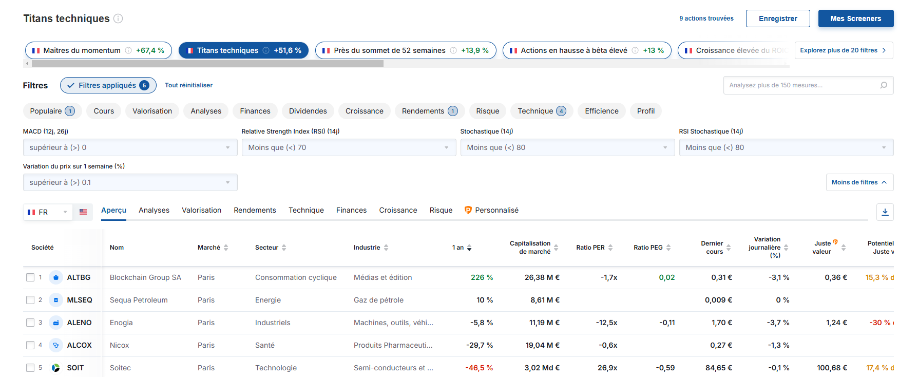This screenshot has height=377, width=918.
Task: Open the ALTBG ticker link
Action: [x=79, y=277]
